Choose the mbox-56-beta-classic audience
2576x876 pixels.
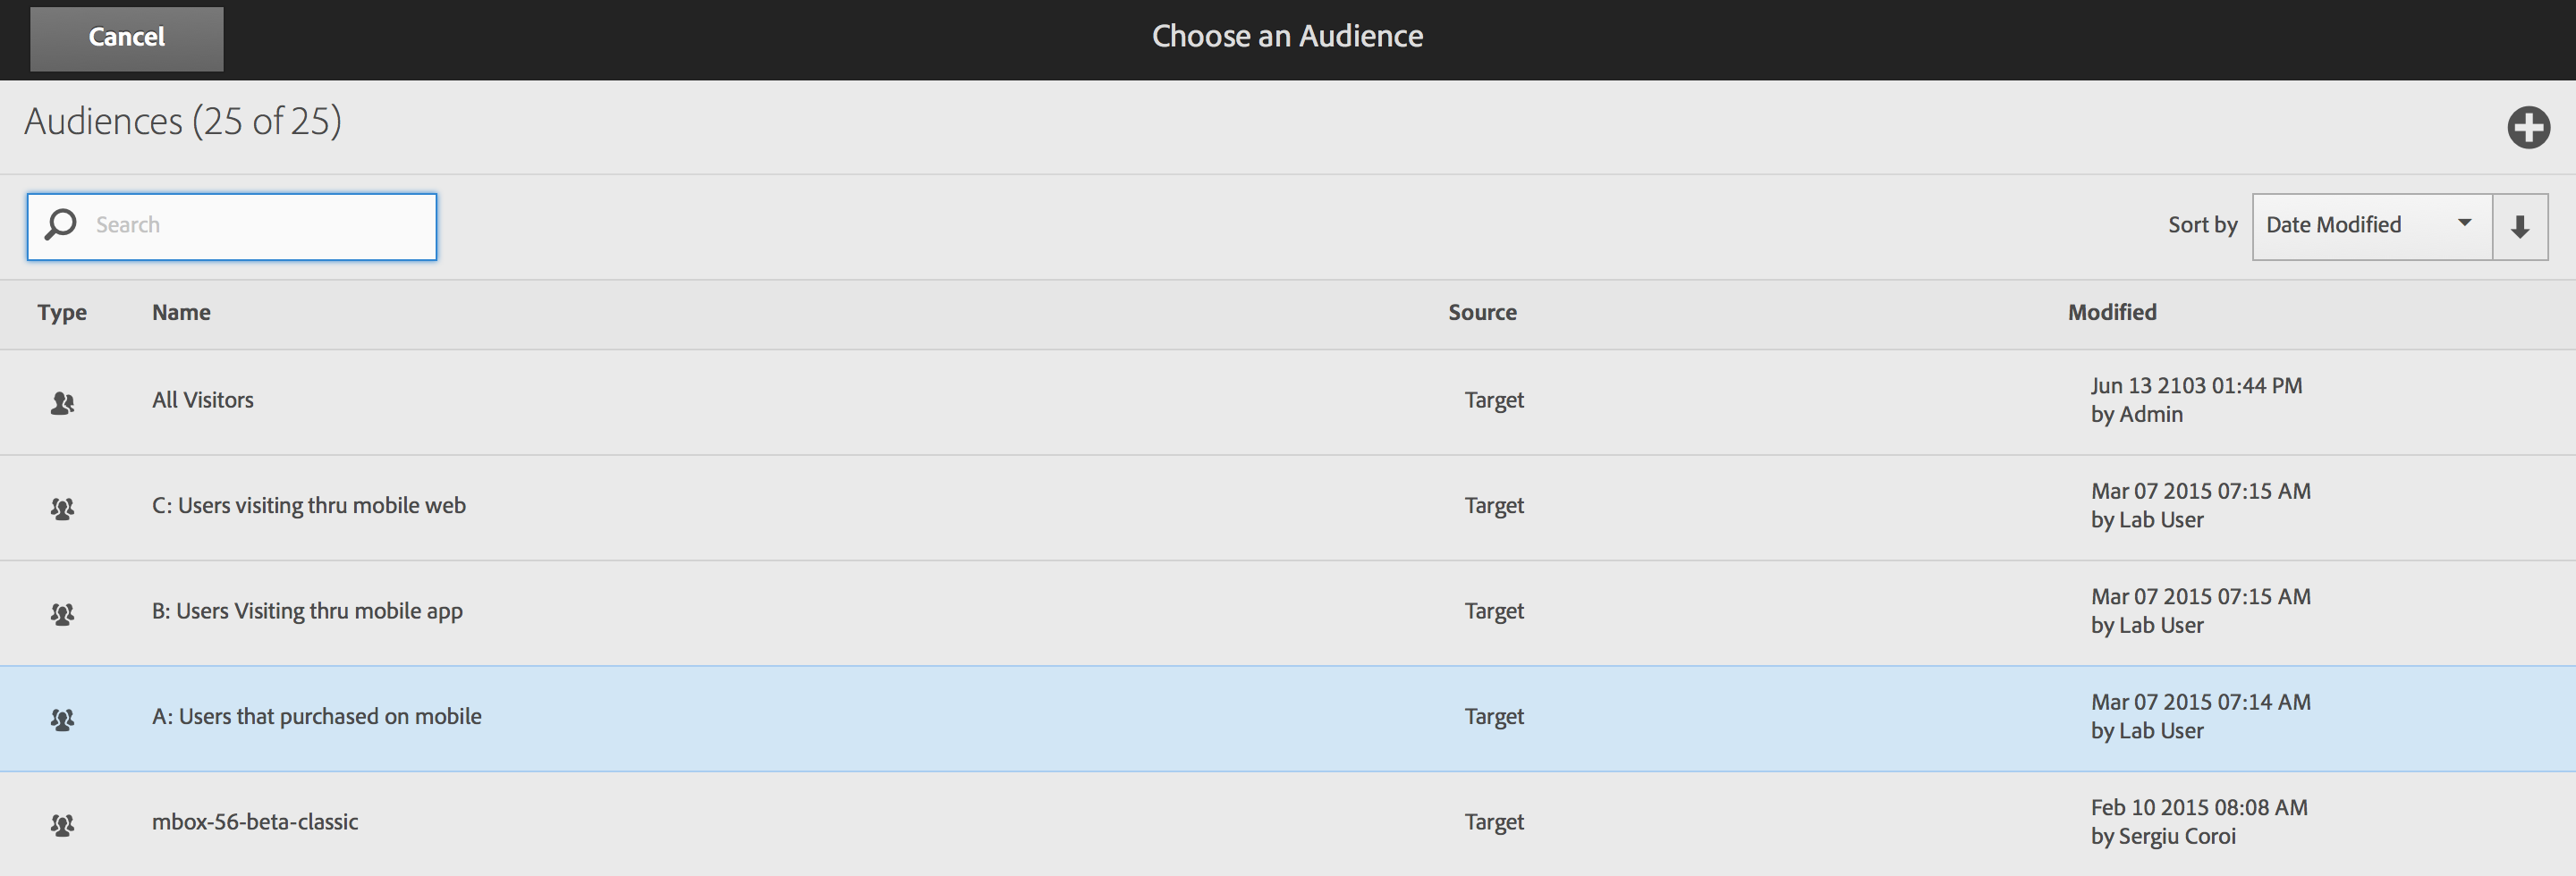[x=255, y=822]
